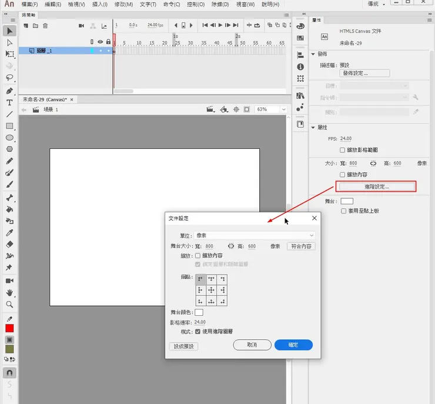The image size is (435, 404).
Task: Delete layer with trash icon
Action: pyautogui.click(x=45, y=26)
